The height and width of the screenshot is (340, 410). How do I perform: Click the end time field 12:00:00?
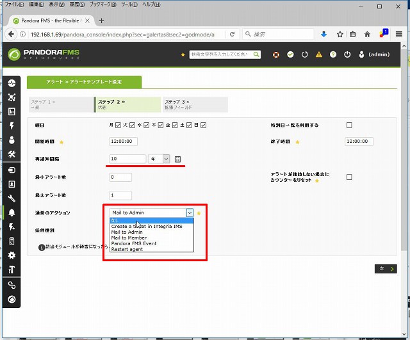[x=359, y=142]
